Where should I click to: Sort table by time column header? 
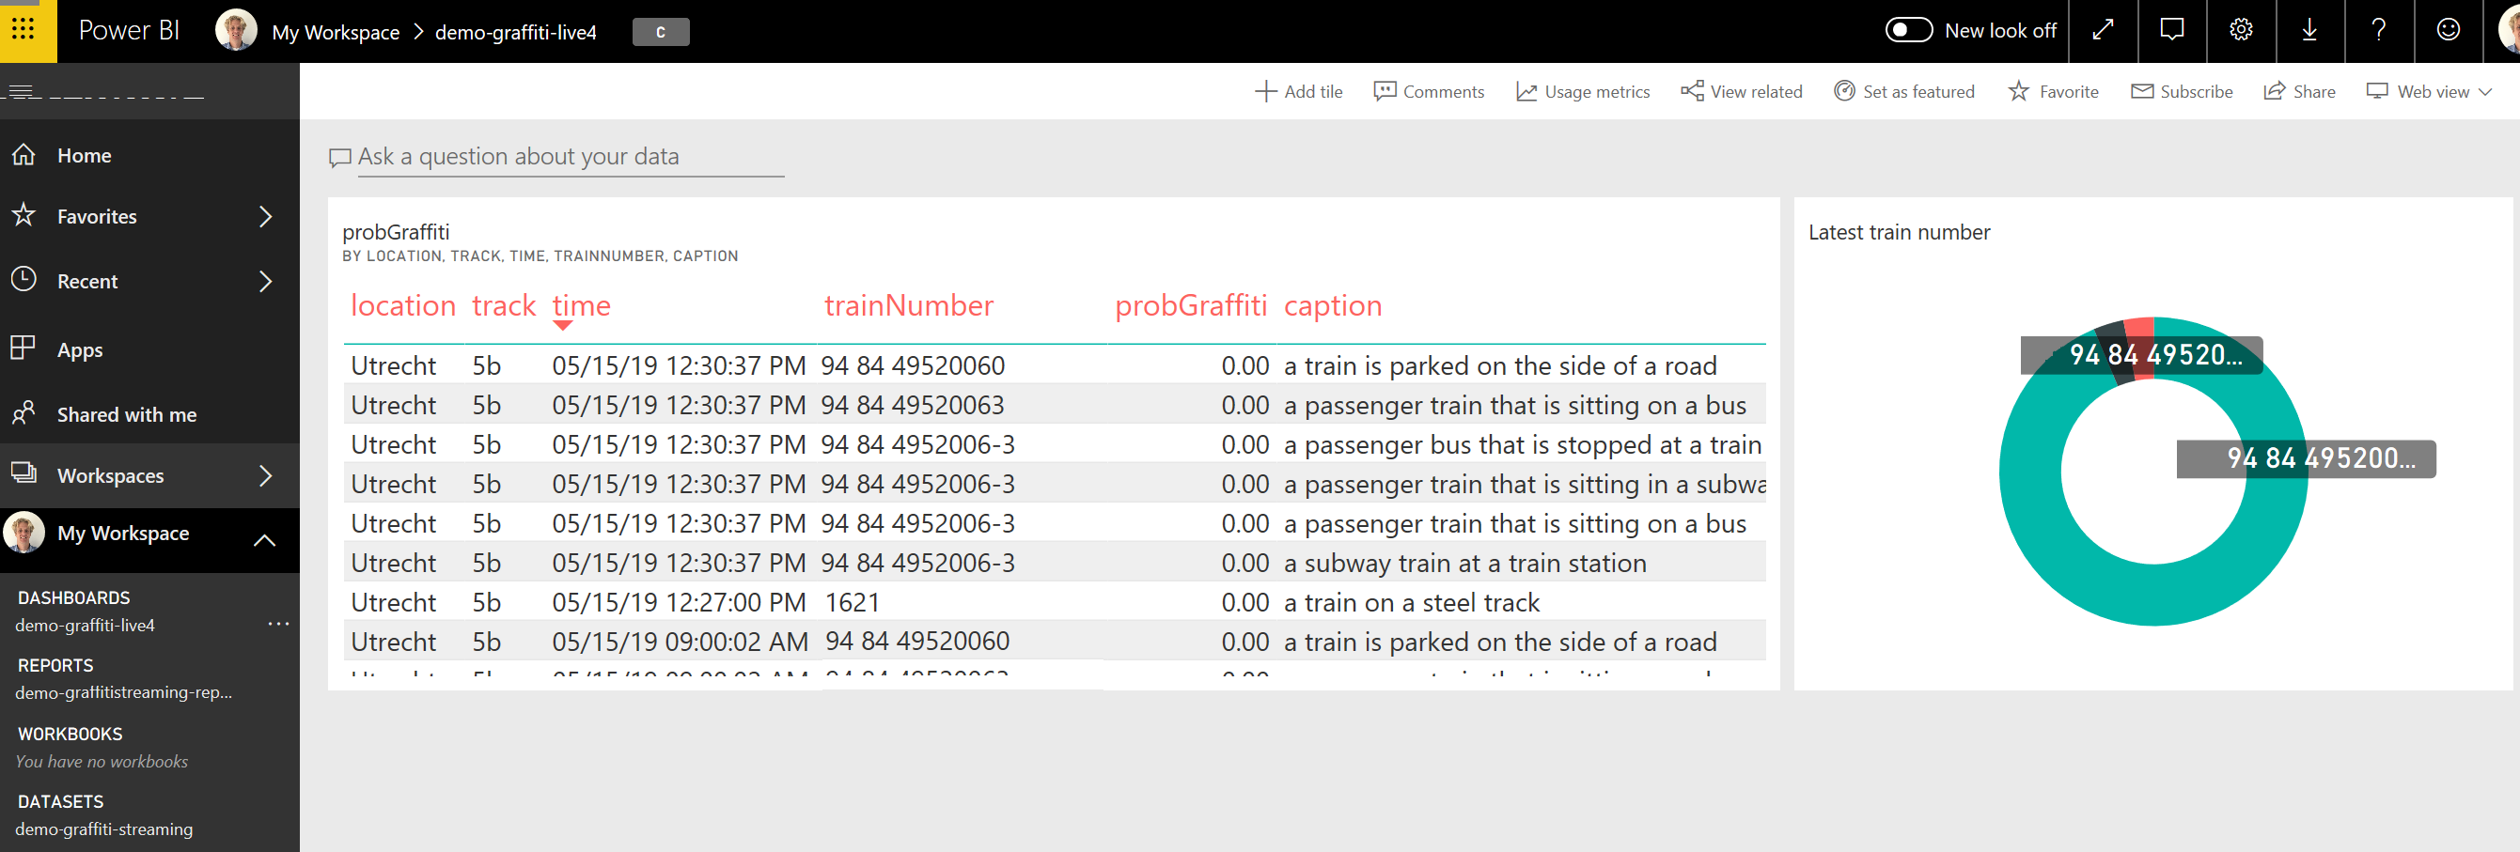point(581,306)
